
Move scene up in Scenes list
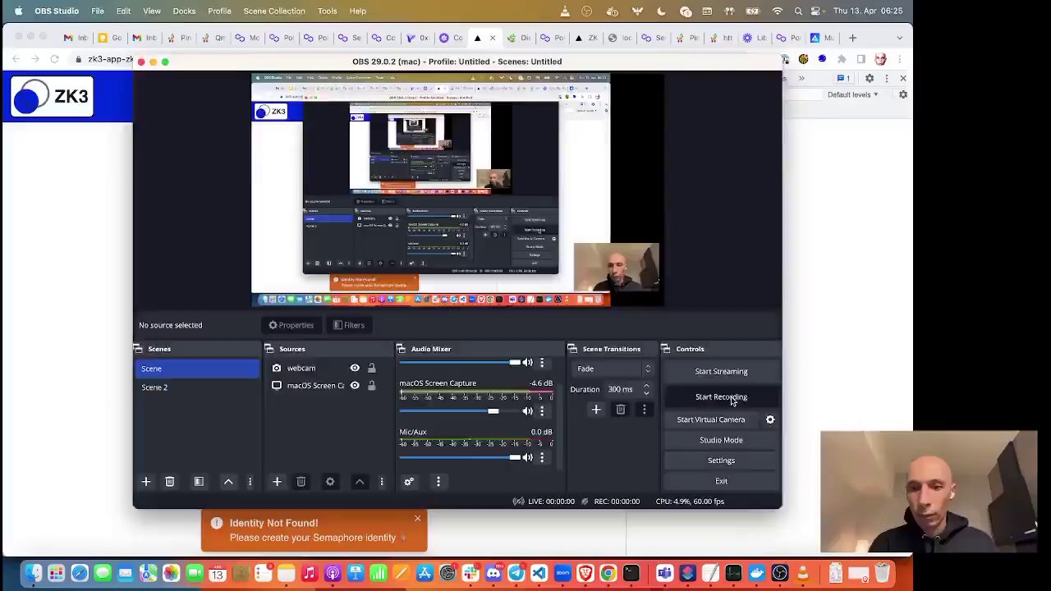(x=228, y=482)
